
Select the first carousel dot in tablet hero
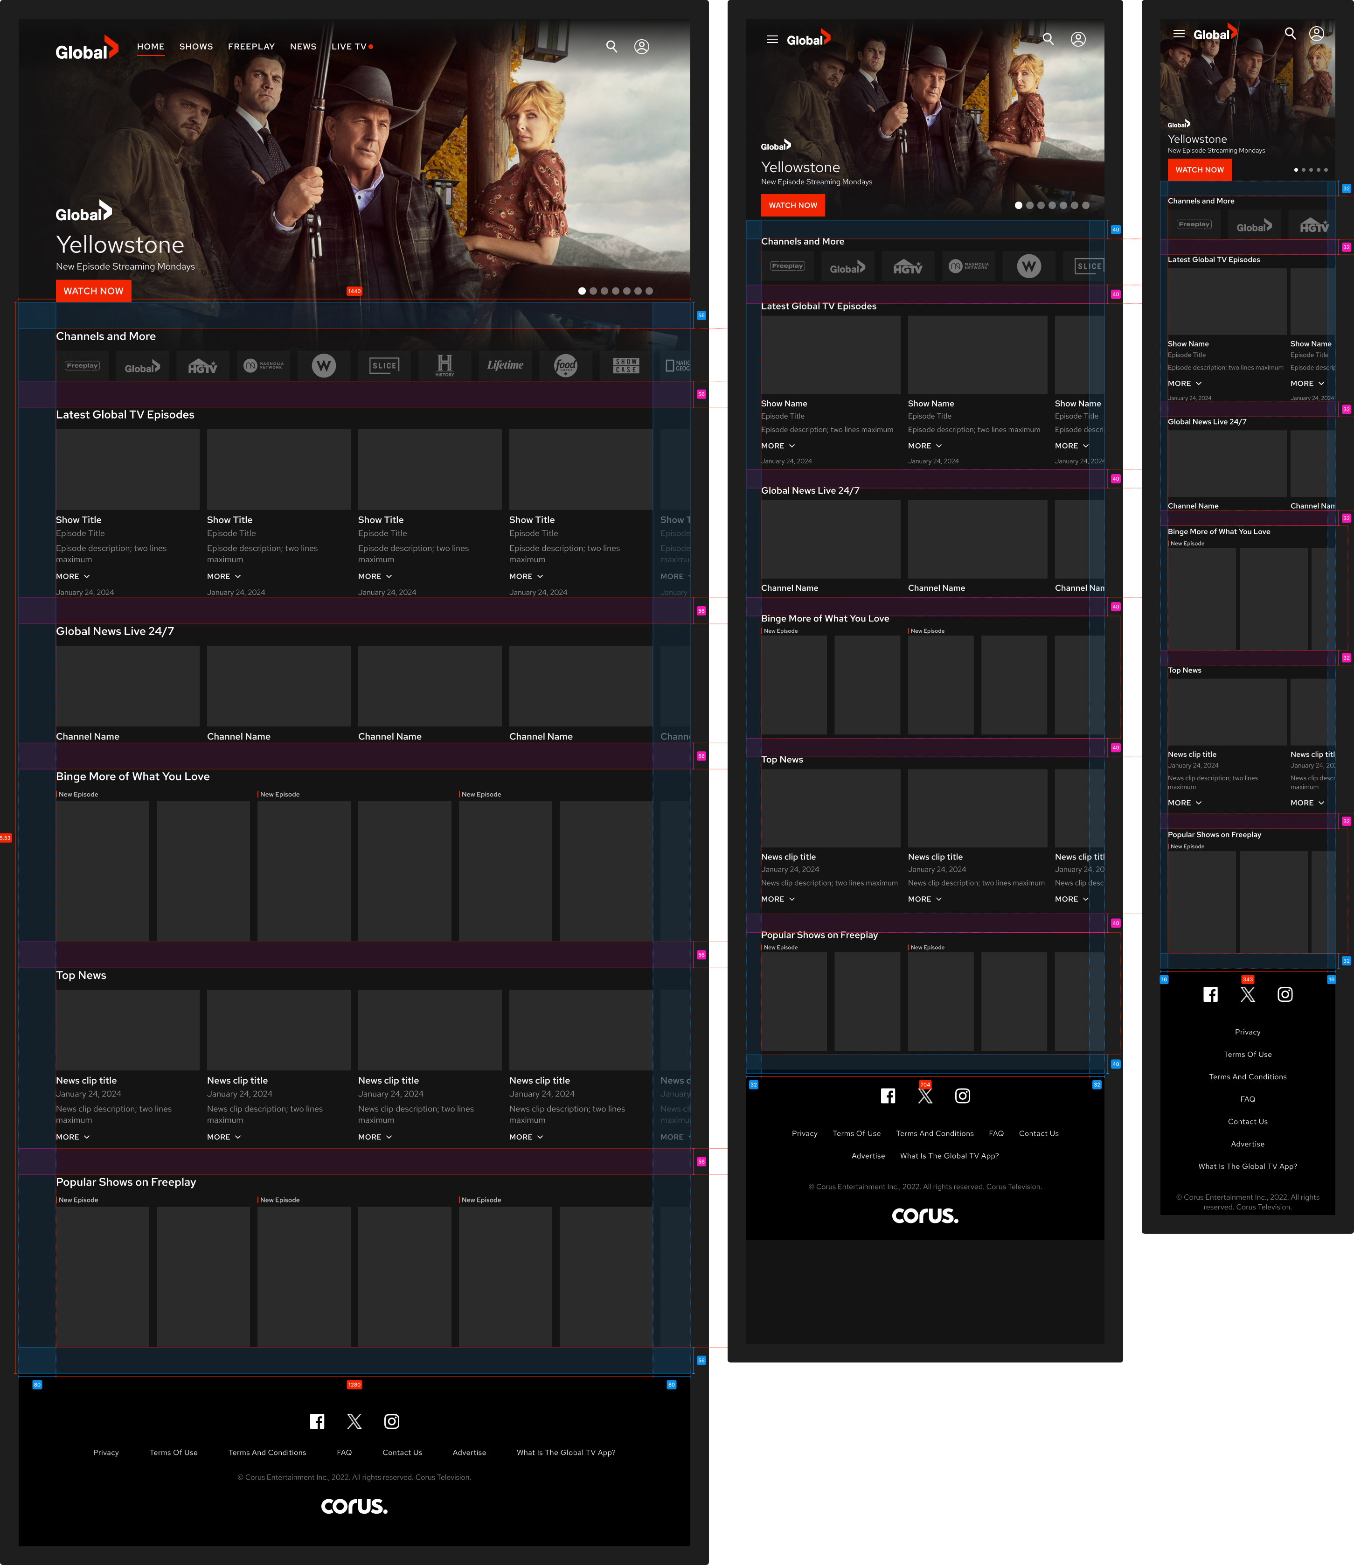(x=1019, y=206)
